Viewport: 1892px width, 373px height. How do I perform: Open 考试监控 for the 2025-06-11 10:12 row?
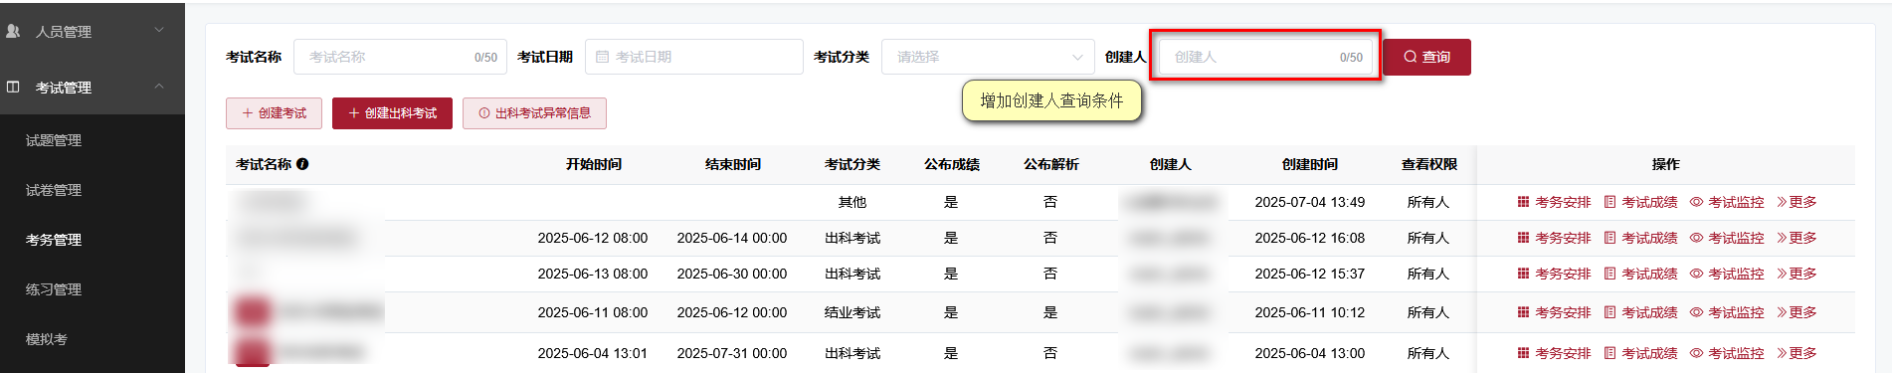[1727, 312]
